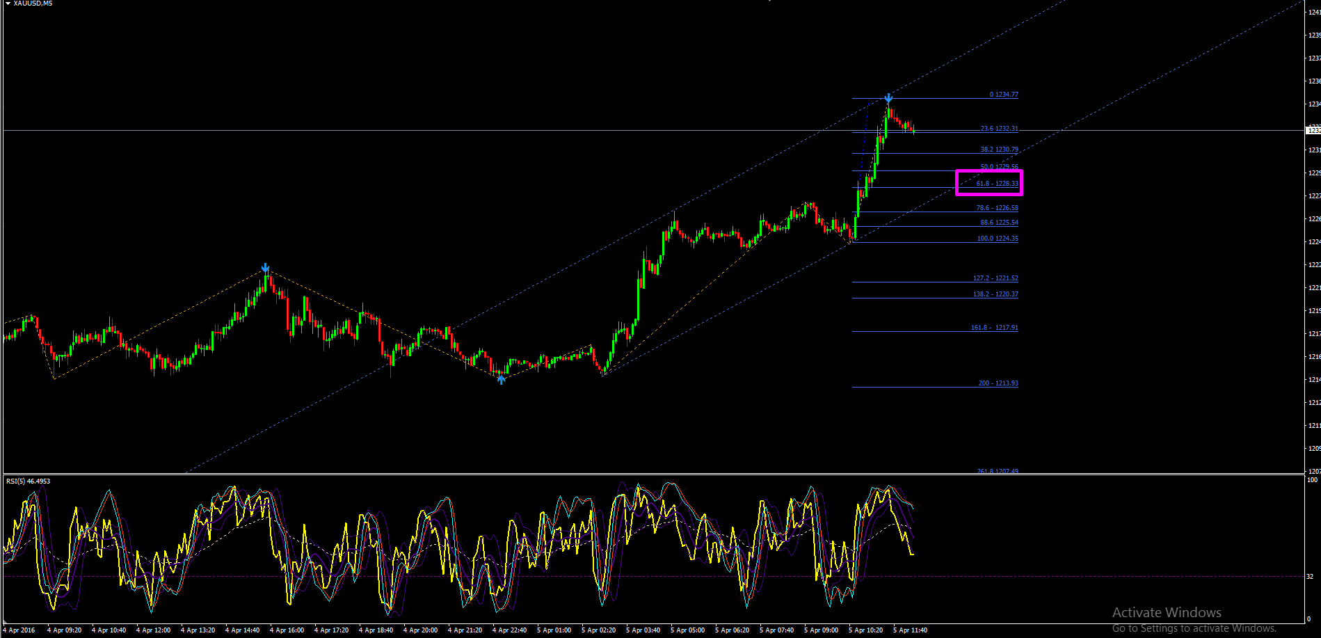Select the blue down arrow at the 1234.77 peak
This screenshot has height=638, width=1321.
pos(888,98)
